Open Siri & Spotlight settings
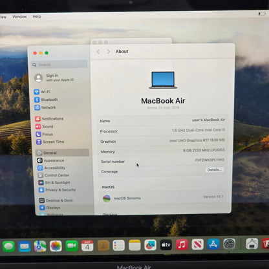Screen dimensions: 269x269 pyautogui.click(x=54, y=182)
